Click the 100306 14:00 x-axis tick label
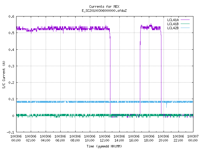 [x=119, y=138]
